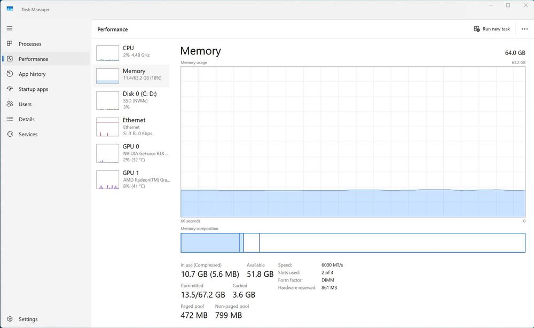The image size is (534, 328).
Task: Click the 861 MB hardware reserved value
Action: [x=329, y=287]
